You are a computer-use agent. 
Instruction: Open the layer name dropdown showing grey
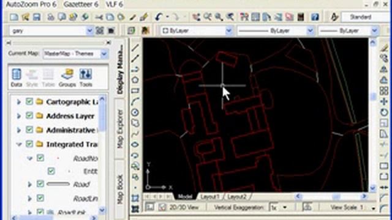tap(89, 31)
